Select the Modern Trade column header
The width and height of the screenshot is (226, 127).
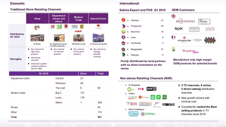[78, 19]
